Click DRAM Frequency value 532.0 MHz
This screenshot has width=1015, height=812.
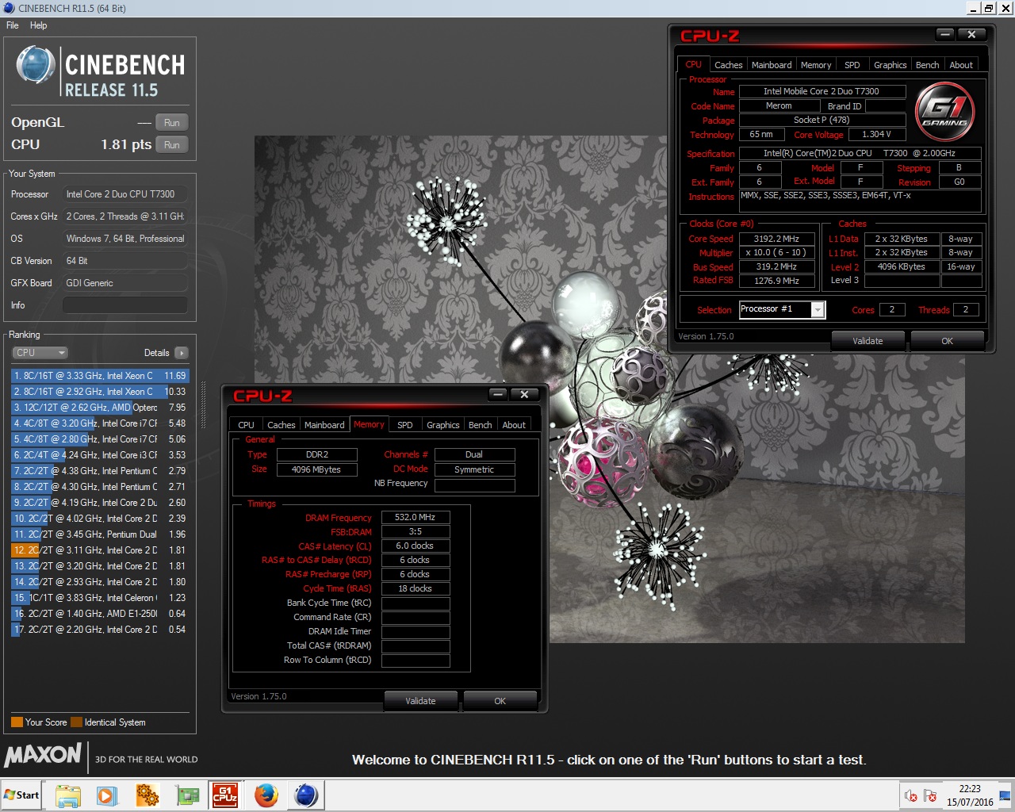click(x=416, y=517)
